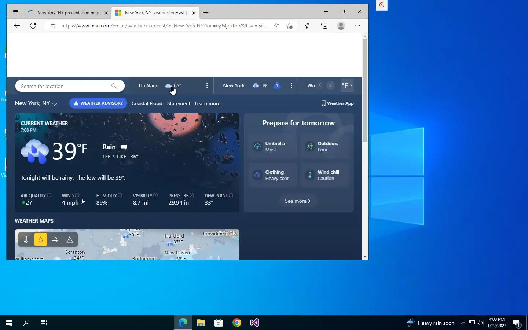The width and height of the screenshot is (528, 330).
Task: Open the Outdoors Poor card
Action: pos(325,147)
